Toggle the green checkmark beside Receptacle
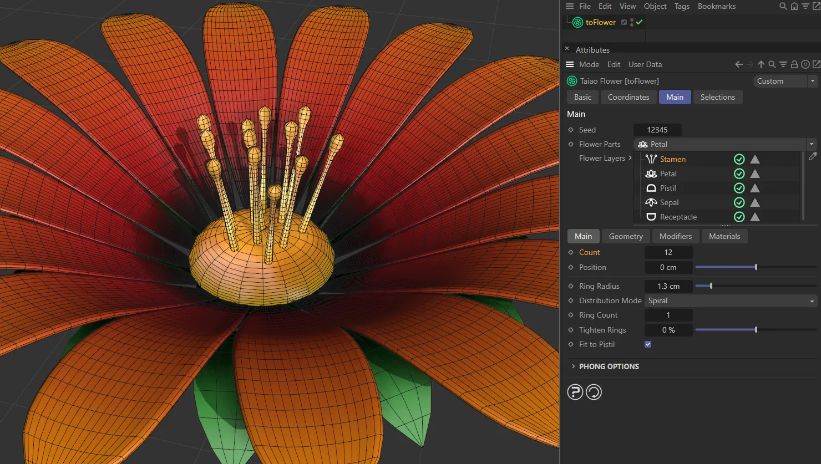The image size is (821, 464). pyautogui.click(x=739, y=217)
